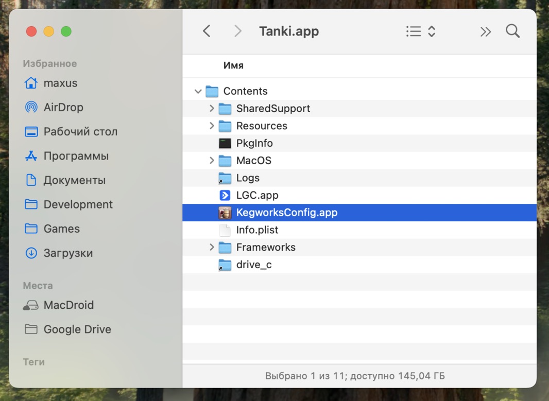Select the LGC.app application icon
Screen dimensions: 549x401
coord(225,195)
